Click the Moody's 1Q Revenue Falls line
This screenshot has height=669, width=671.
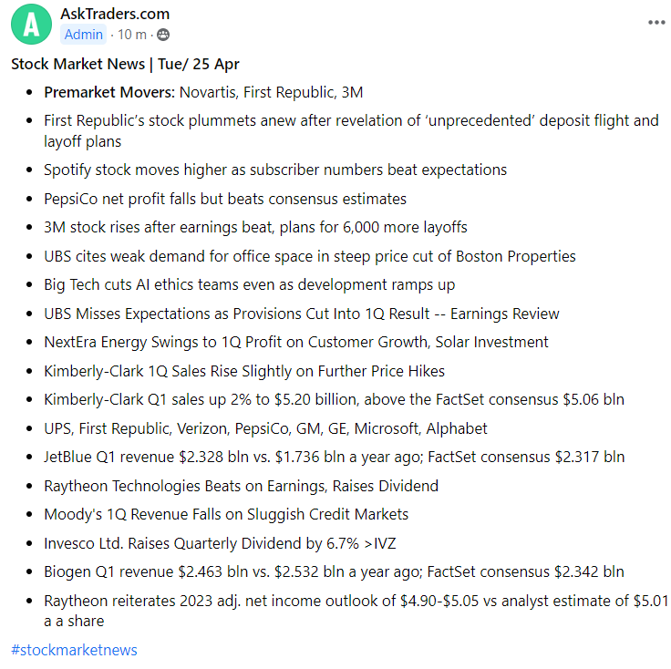226,514
